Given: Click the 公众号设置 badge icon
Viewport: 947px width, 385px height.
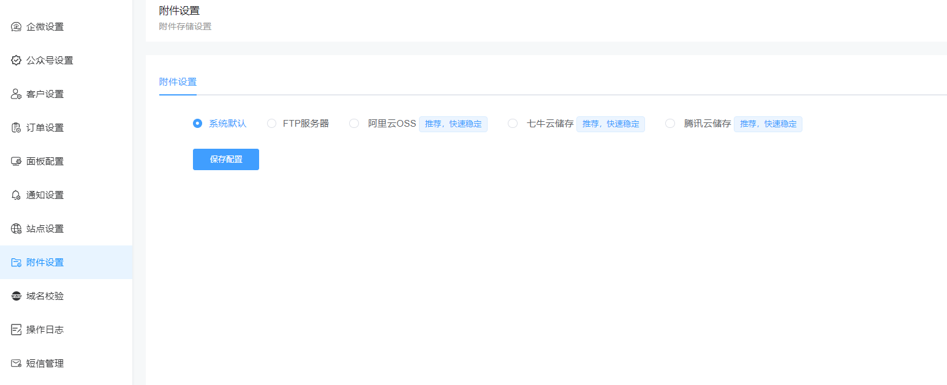Looking at the screenshot, I should coord(17,61).
